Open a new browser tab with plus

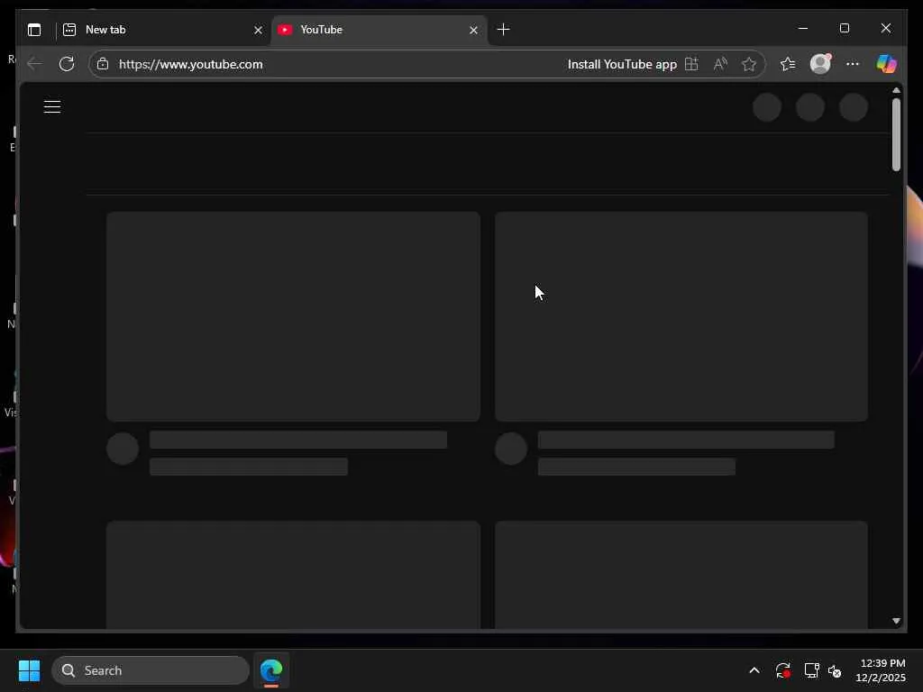tap(503, 30)
